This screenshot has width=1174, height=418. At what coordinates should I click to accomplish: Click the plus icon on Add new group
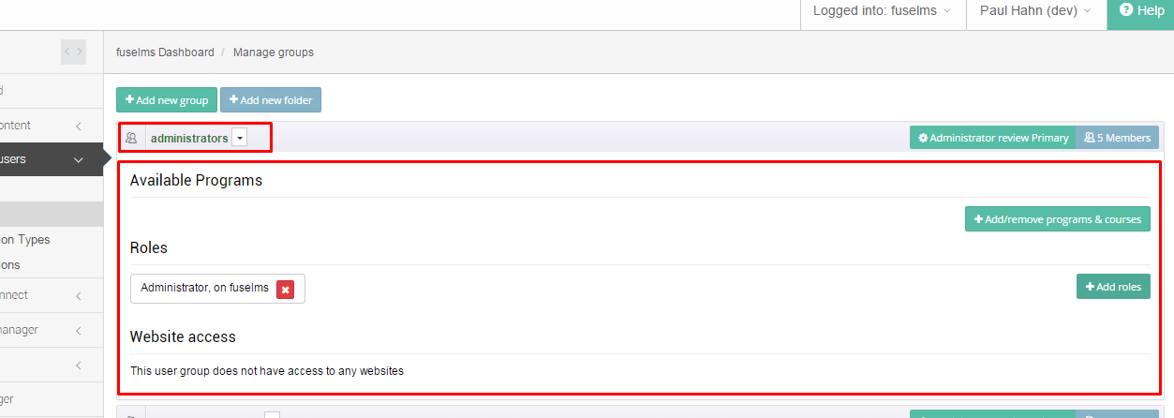click(x=129, y=99)
